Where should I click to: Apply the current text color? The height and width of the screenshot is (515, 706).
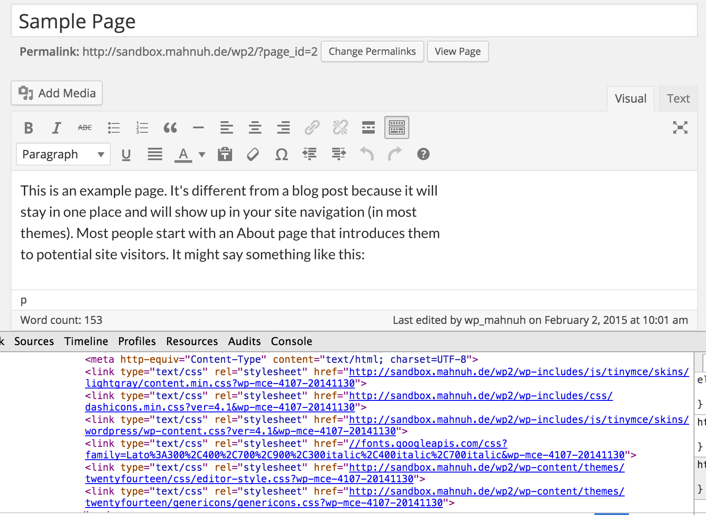coord(183,154)
